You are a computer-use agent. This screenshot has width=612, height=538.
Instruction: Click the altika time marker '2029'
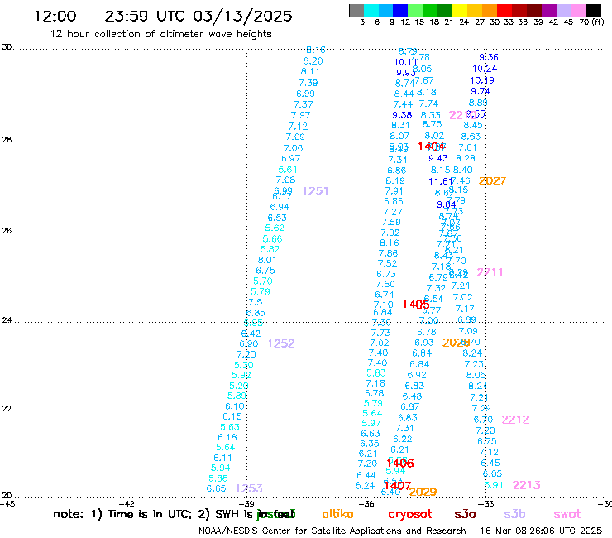(423, 492)
